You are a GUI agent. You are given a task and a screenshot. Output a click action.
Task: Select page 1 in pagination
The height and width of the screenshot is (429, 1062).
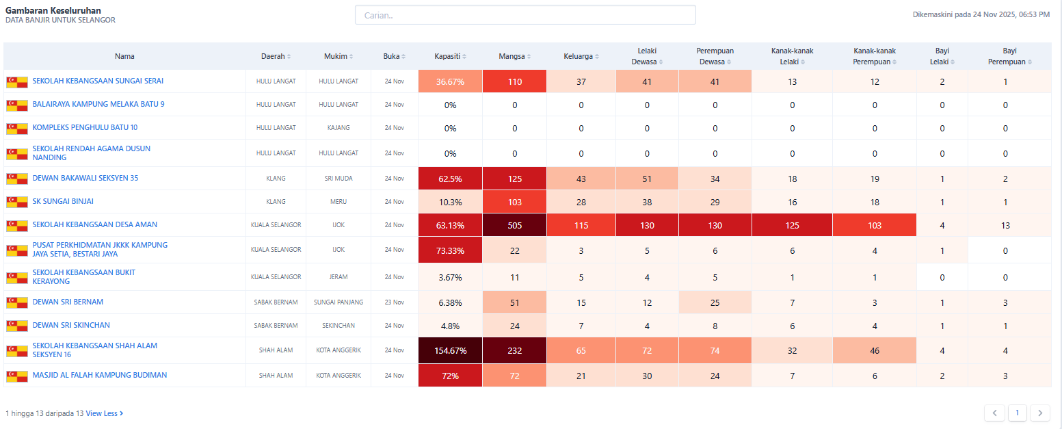point(1017,413)
